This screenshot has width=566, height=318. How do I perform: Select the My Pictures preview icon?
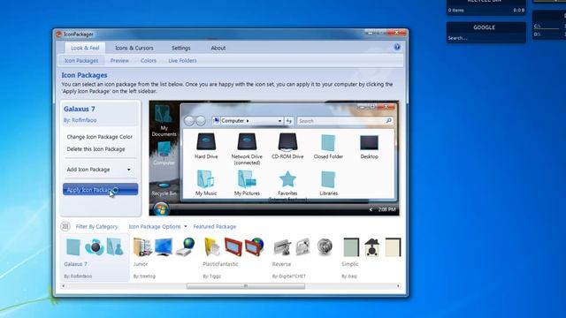(x=247, y=178)
